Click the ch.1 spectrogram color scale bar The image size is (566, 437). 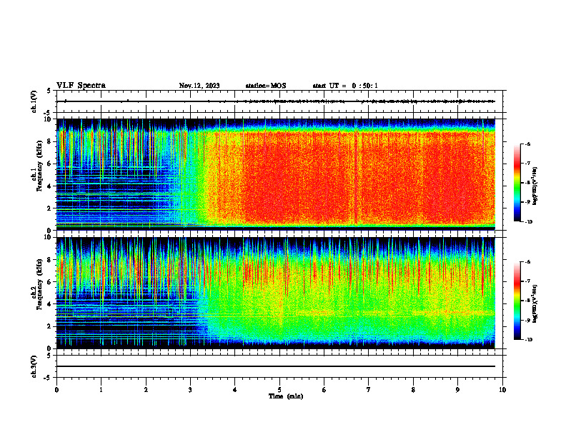tap(517, 183)
